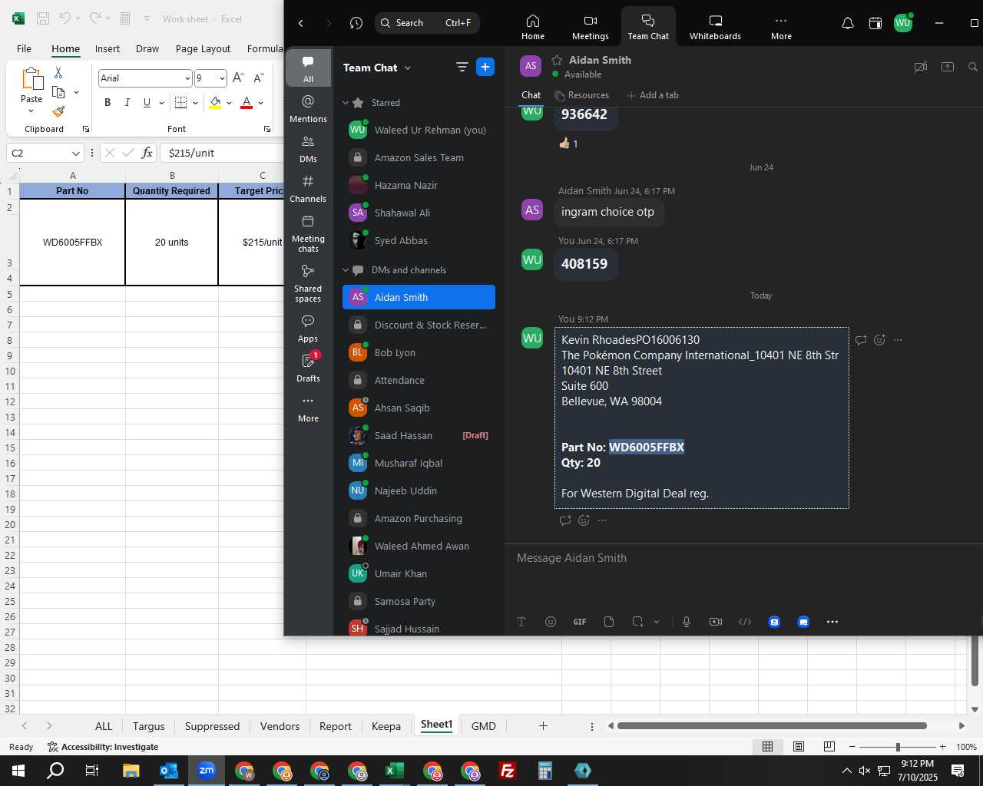
Task: Click the thumbs-up reaction on 936642
Action: pyautogui.click(x=569, y=144)
